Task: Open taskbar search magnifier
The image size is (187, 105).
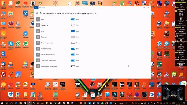Action: coord(7,103)
